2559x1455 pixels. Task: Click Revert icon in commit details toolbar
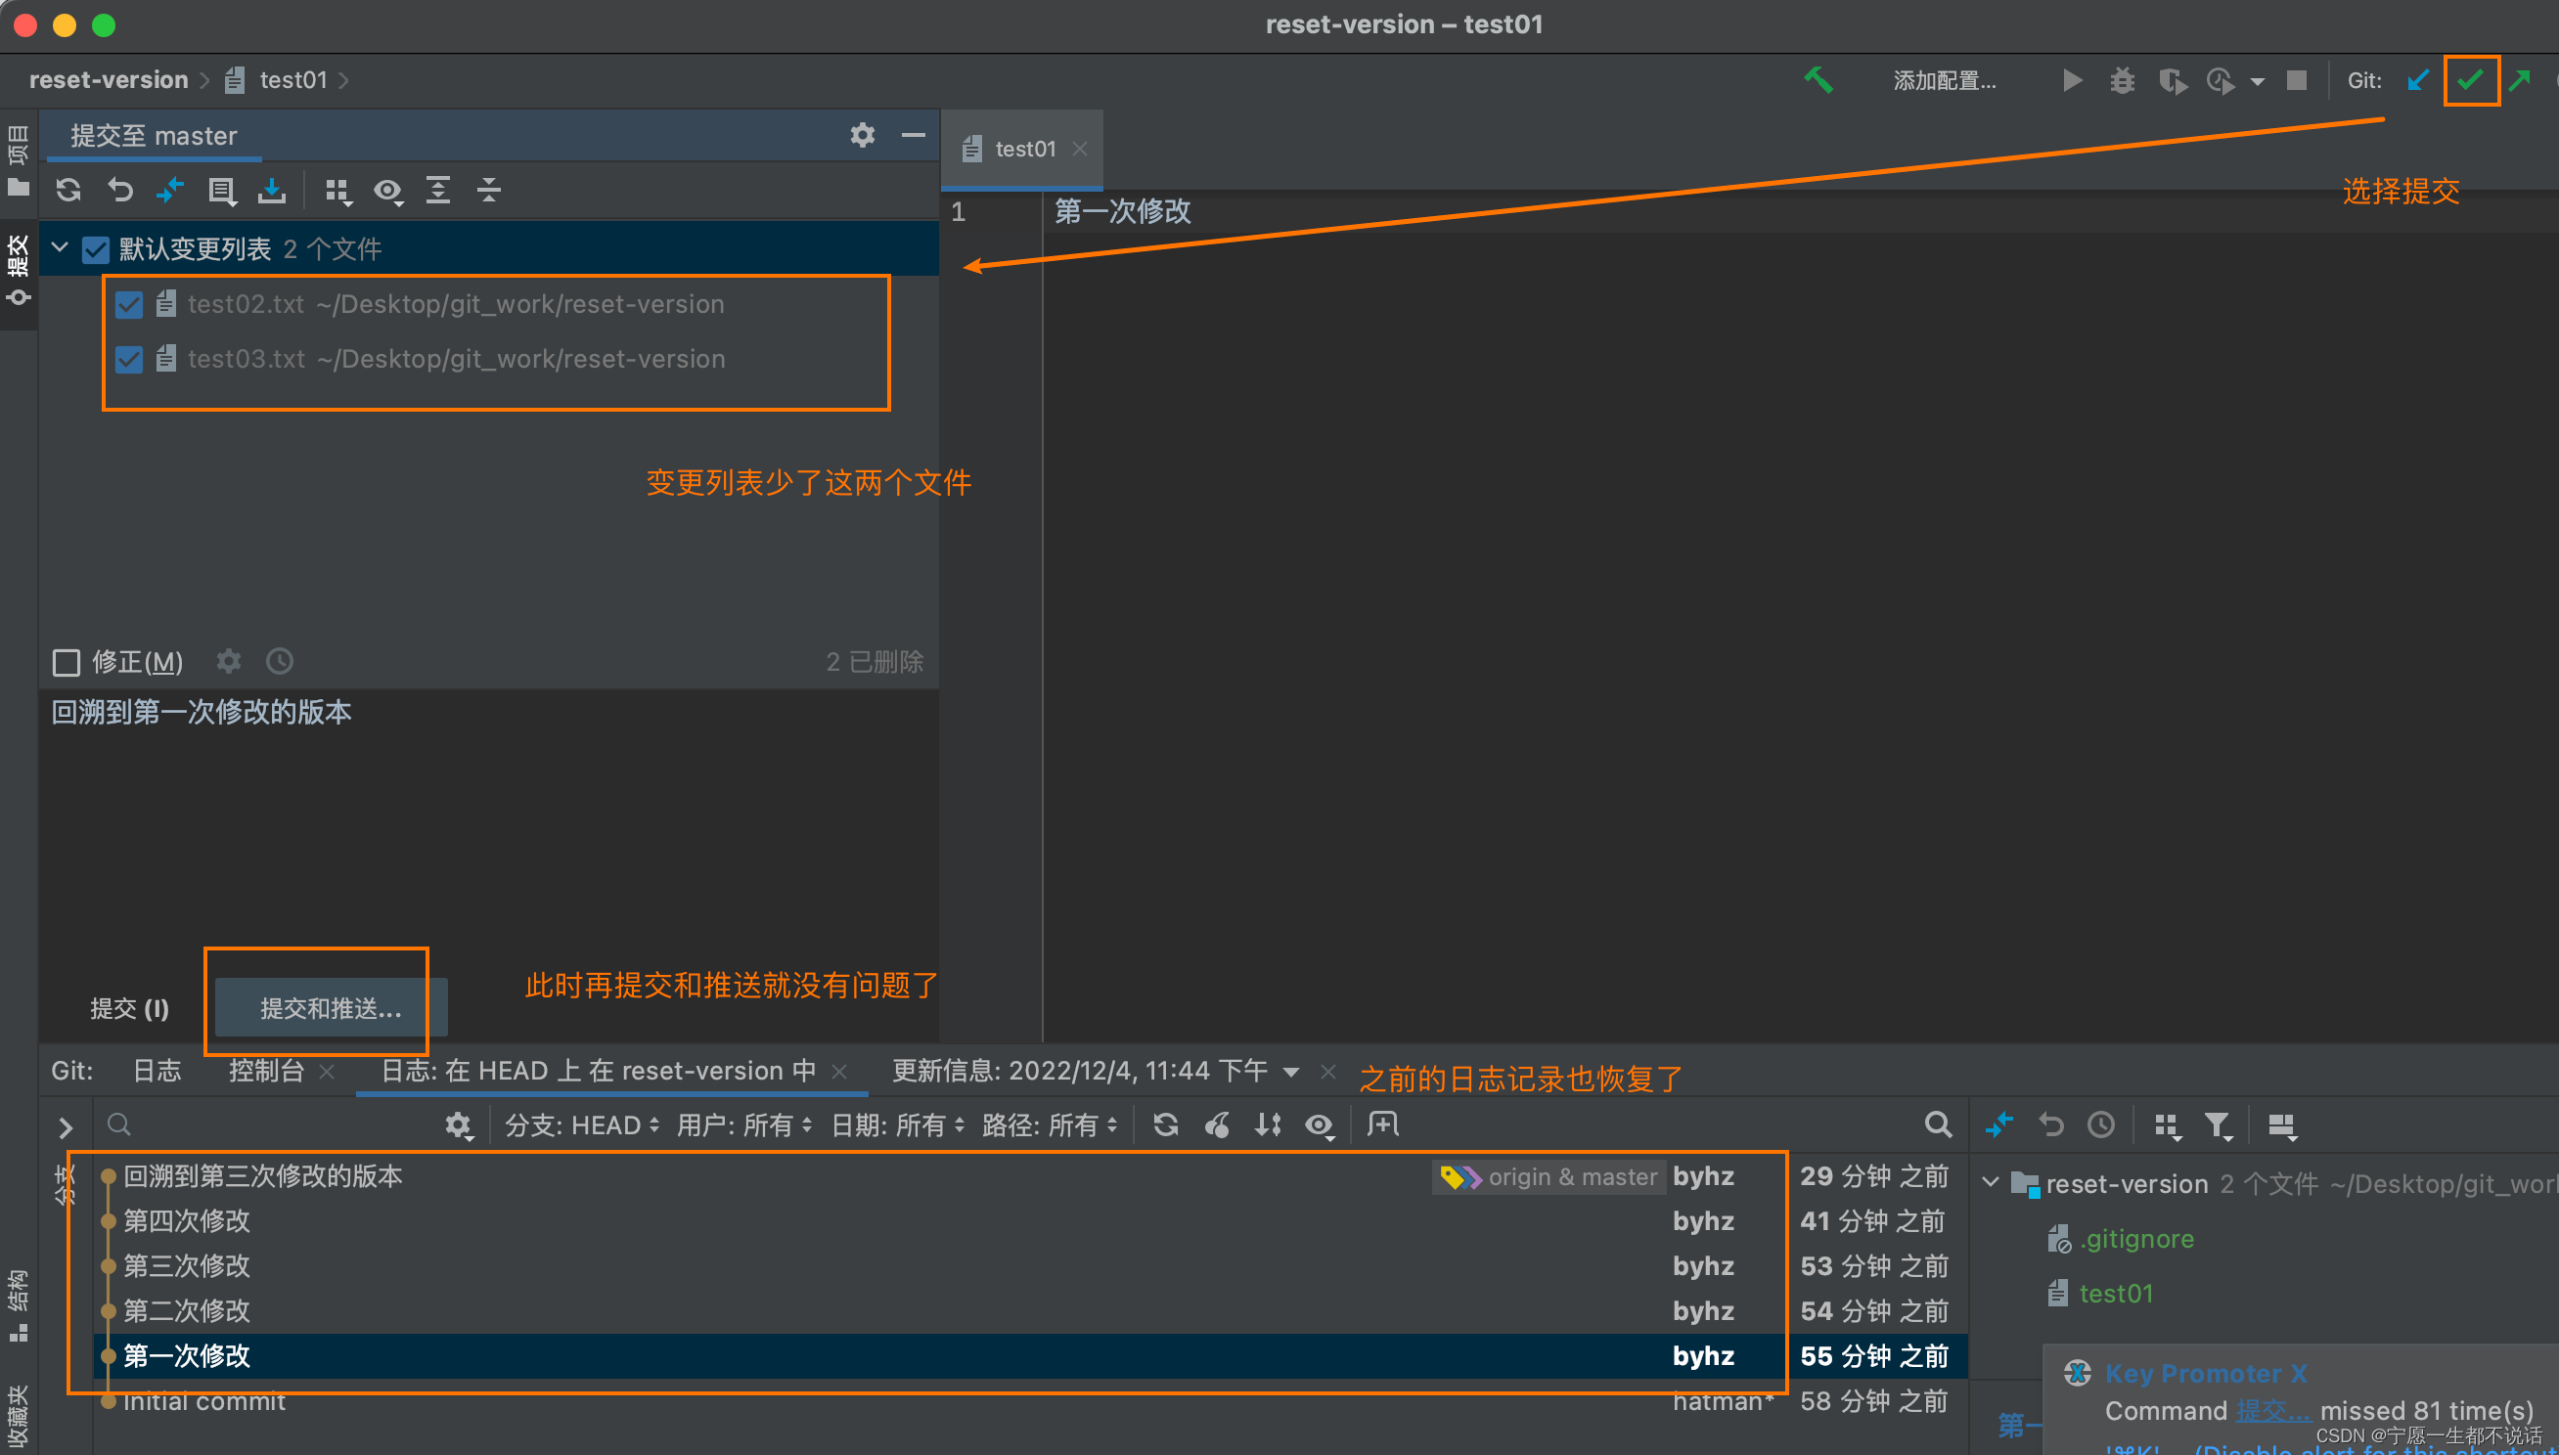click(2051, 1124)
